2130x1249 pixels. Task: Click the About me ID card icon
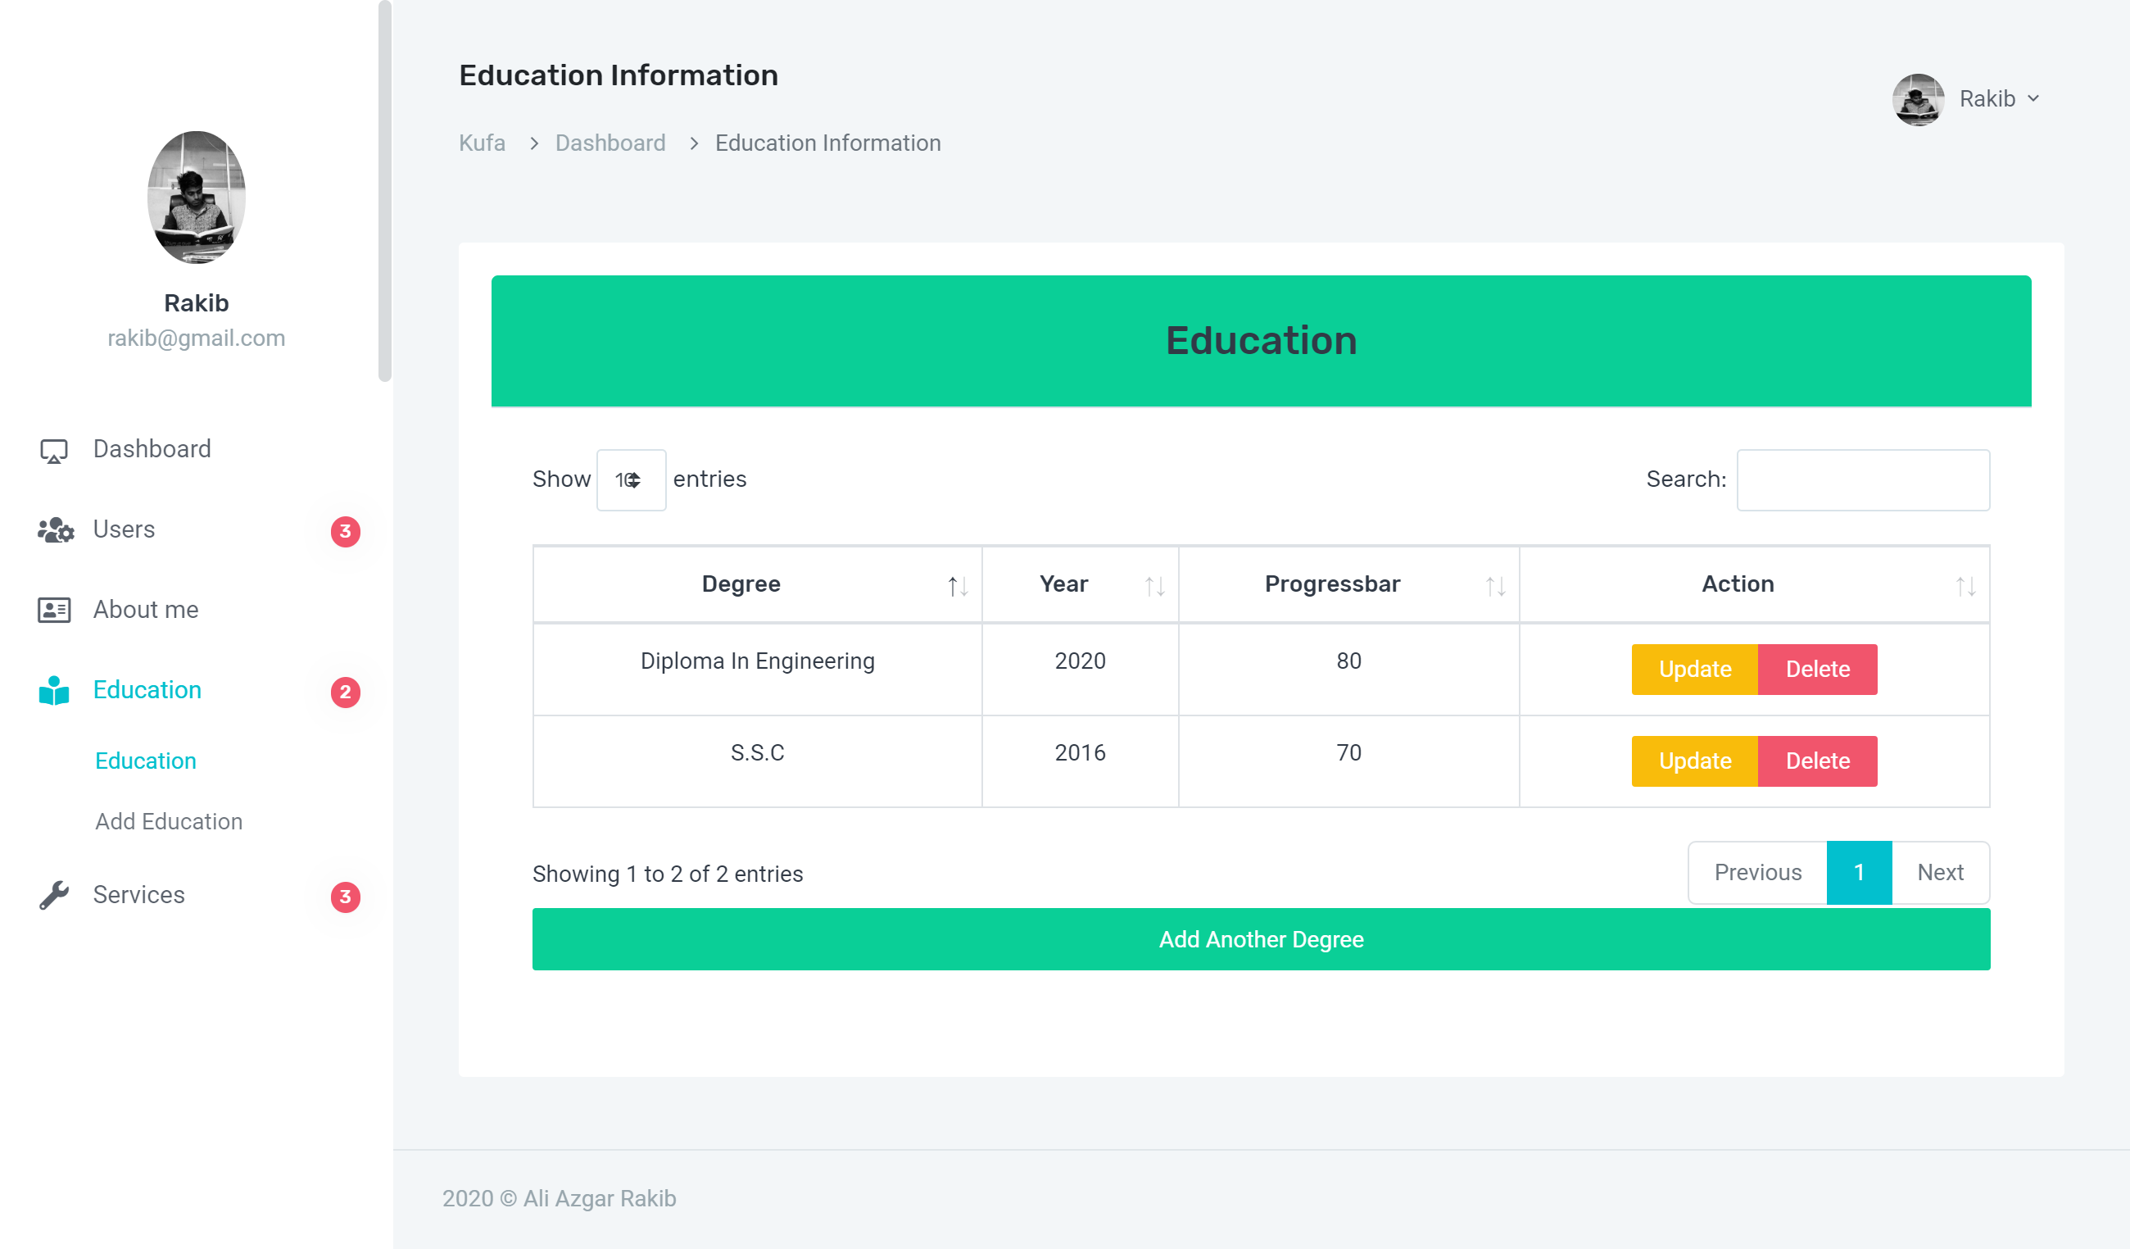point(53,610)
